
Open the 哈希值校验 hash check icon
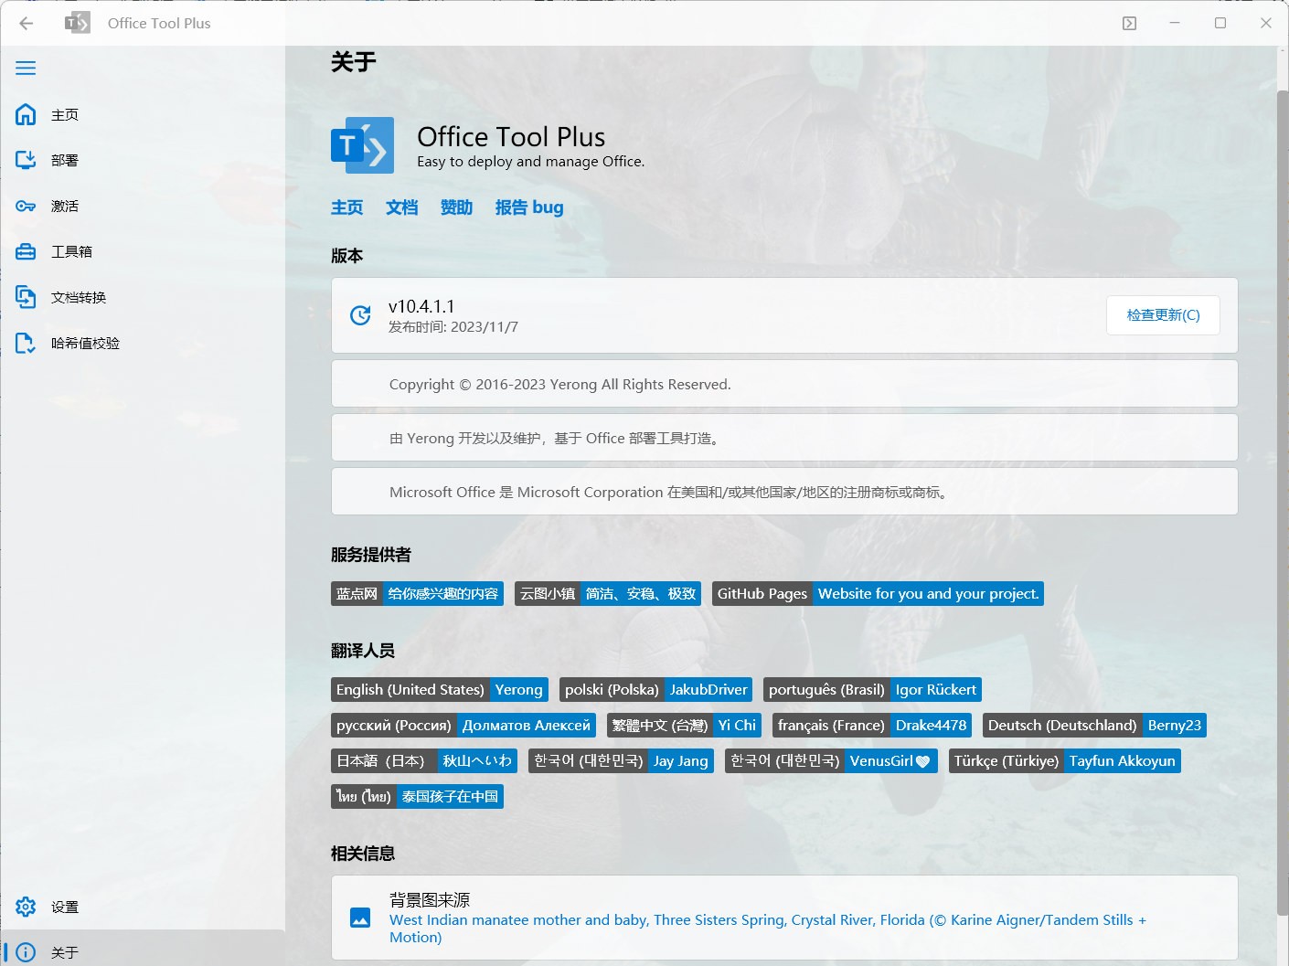click(26, 343)
